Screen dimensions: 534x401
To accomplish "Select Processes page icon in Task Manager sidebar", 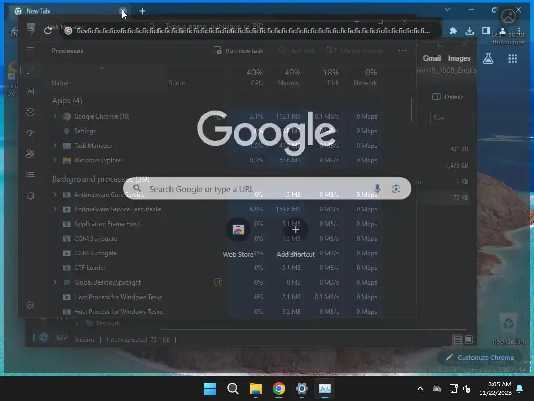I will click(30, 70).
